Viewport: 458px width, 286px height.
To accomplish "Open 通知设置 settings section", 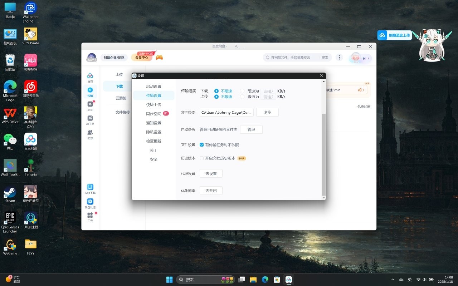I will click(x=154, y=123).
